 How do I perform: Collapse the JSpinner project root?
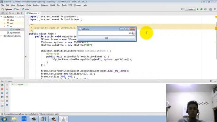[1, 17]
